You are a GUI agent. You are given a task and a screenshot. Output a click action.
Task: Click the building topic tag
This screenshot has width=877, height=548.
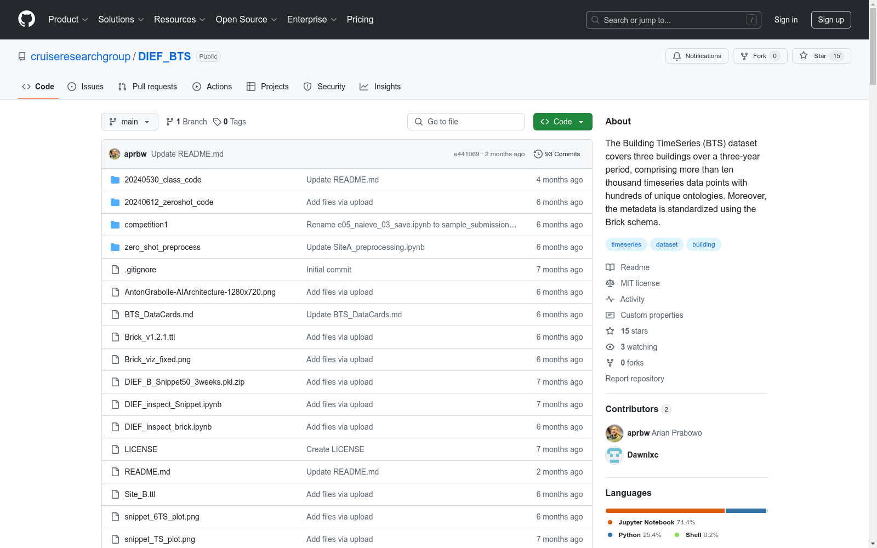click(703, 244)
